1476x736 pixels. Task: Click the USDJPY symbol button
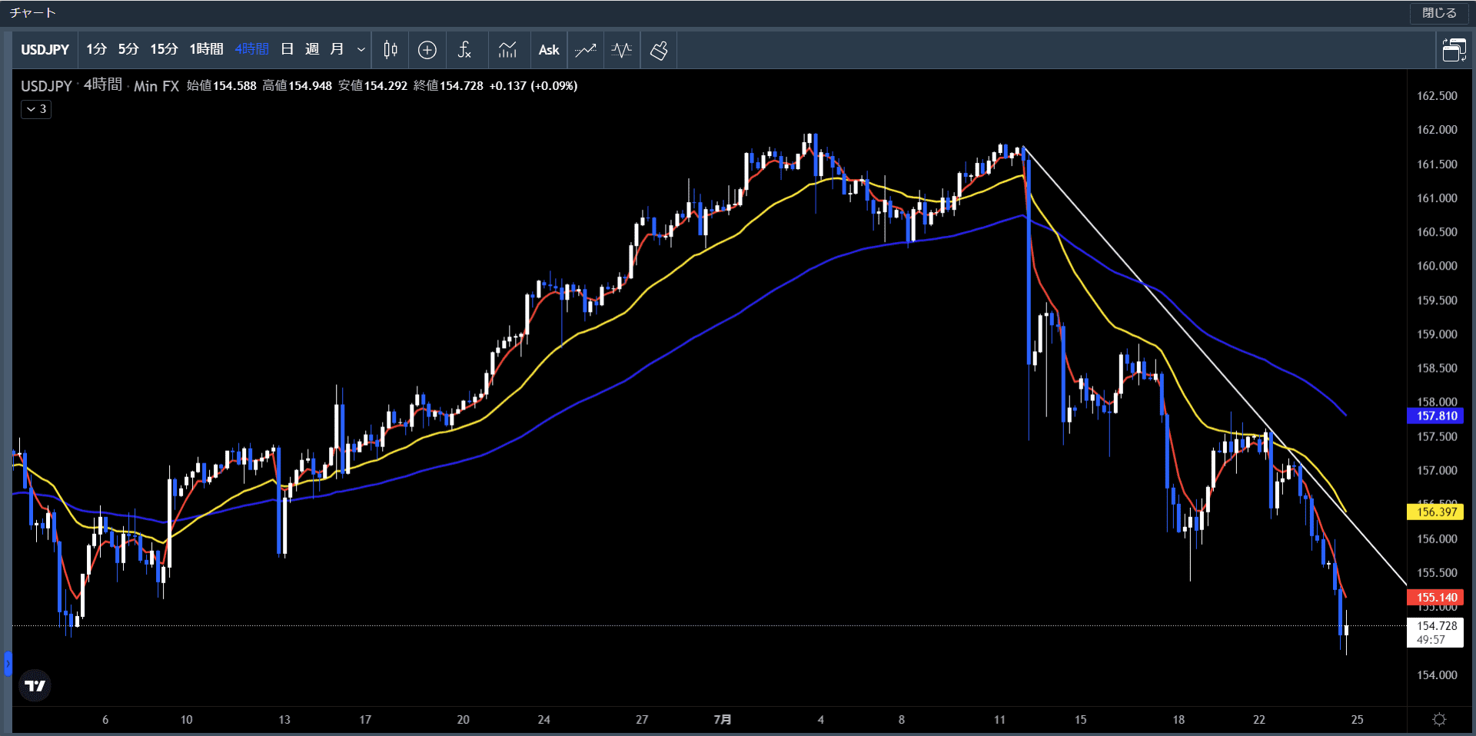coord(45,50)
